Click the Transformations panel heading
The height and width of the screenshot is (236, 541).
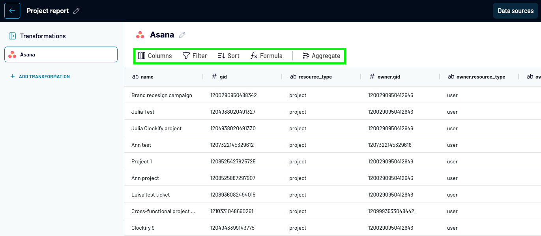click(42, 36)
